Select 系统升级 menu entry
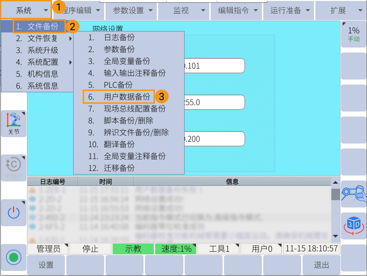Screen dimensions: 367x276 click(37, 50)
